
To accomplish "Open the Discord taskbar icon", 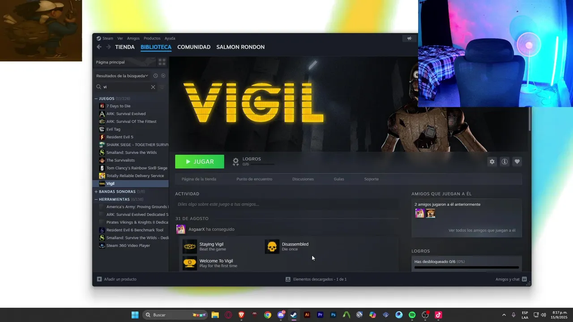I will 281,315.
